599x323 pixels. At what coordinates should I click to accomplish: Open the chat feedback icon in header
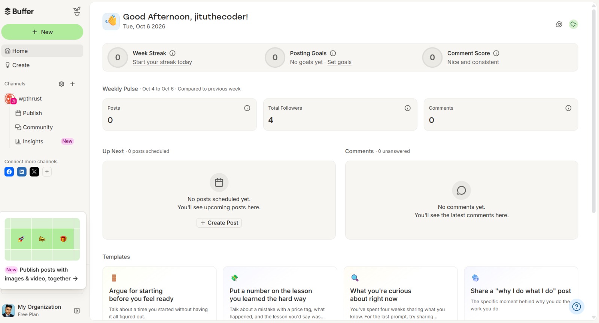tap(559, 24)
